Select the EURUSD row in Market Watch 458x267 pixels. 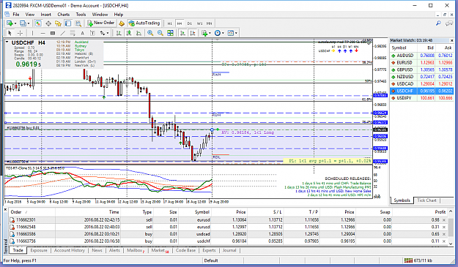point(422,62)
